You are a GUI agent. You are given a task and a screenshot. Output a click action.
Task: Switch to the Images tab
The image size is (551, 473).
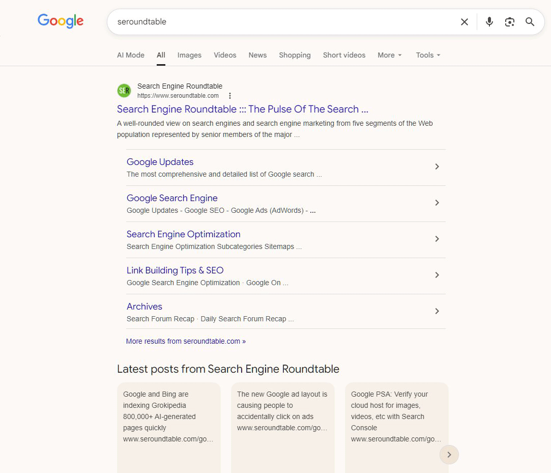pyautogui.click(x=189, y=55)
